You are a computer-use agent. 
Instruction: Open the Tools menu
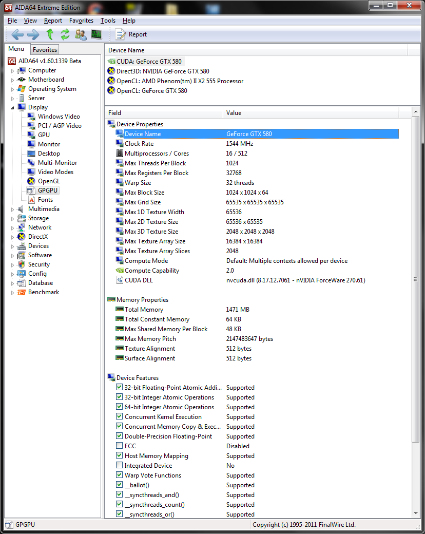point(108,21)
